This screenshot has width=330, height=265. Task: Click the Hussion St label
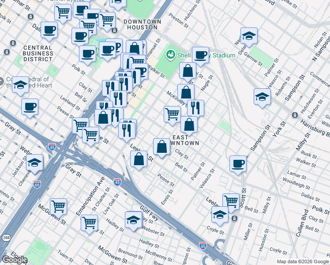tap(264, 240)
